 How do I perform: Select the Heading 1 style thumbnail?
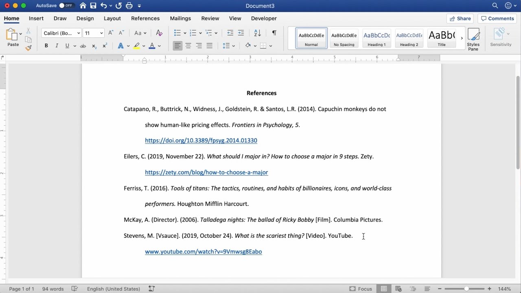click(x=377, y=39)
